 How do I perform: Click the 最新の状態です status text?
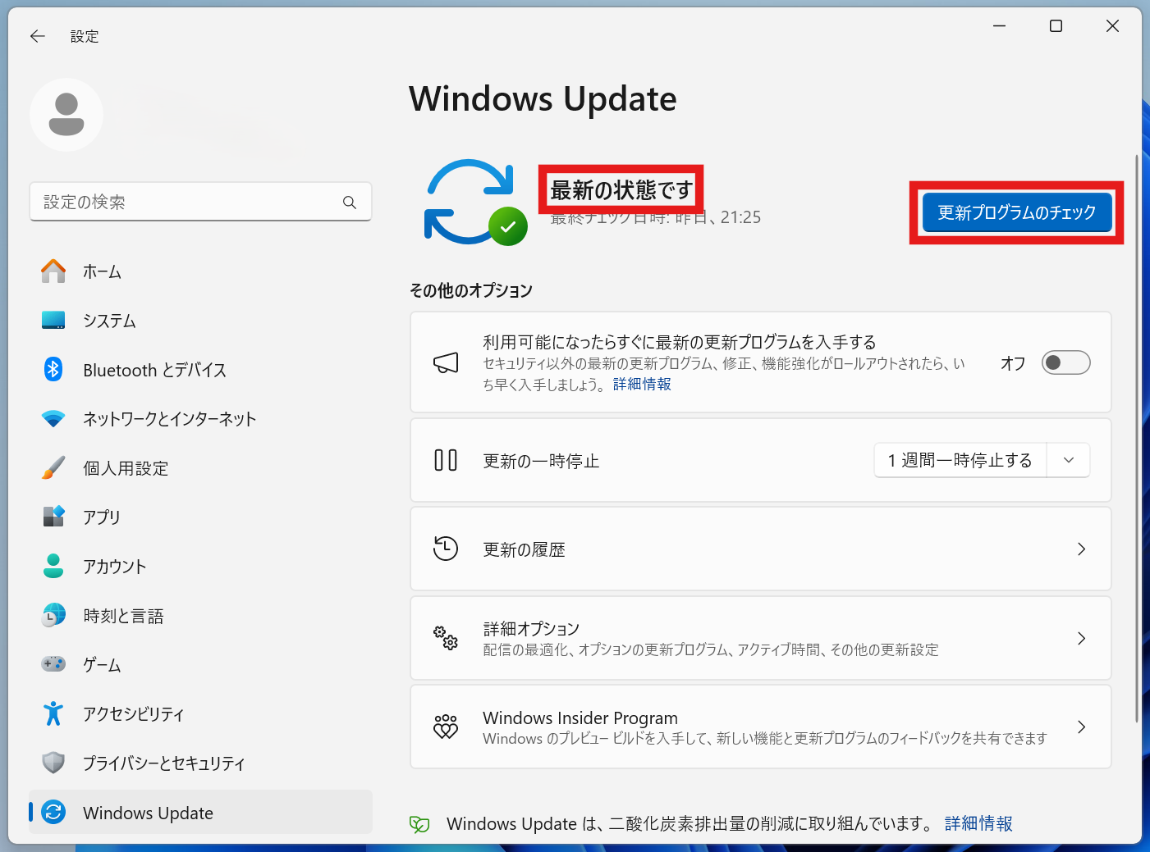coord(621,190)
